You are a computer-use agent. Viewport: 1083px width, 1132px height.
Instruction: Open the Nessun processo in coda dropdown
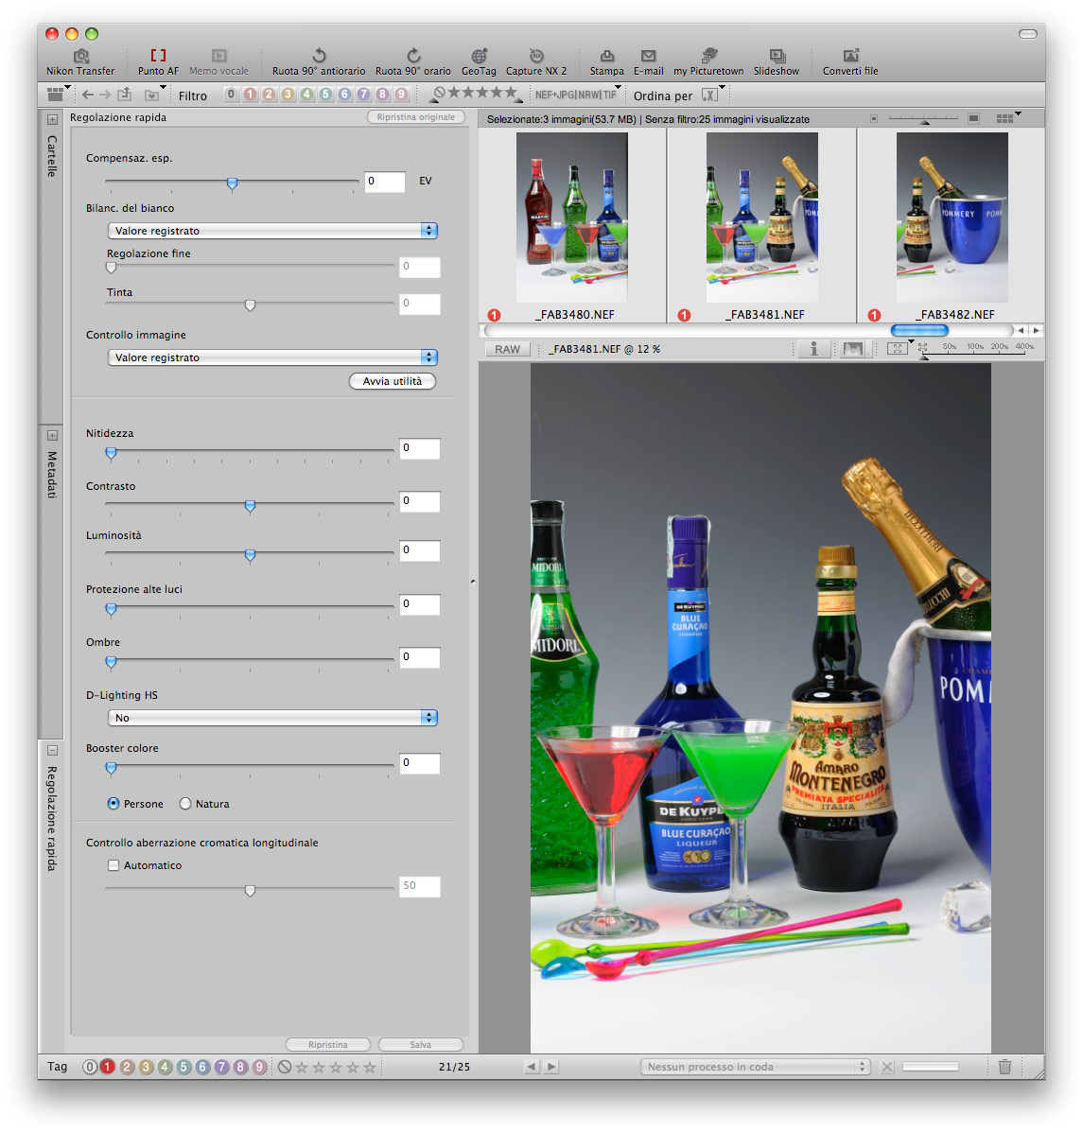[755, 1067]
